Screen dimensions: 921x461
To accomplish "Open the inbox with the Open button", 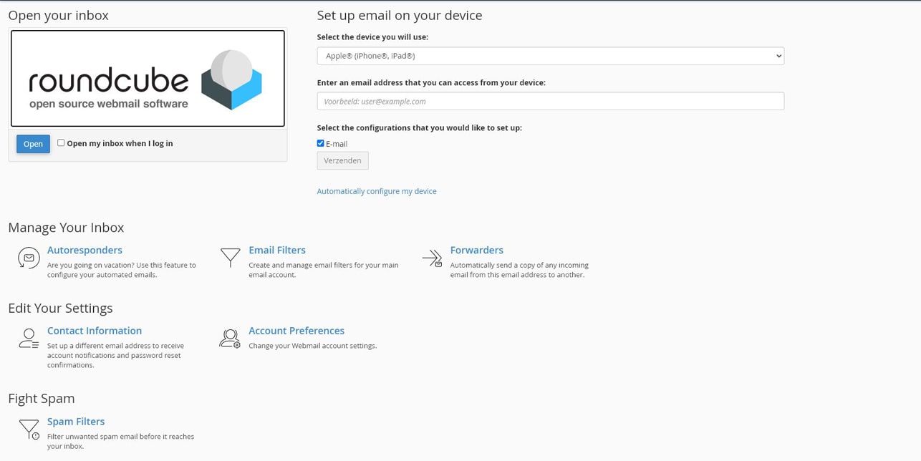I will (x=33, y=144).
